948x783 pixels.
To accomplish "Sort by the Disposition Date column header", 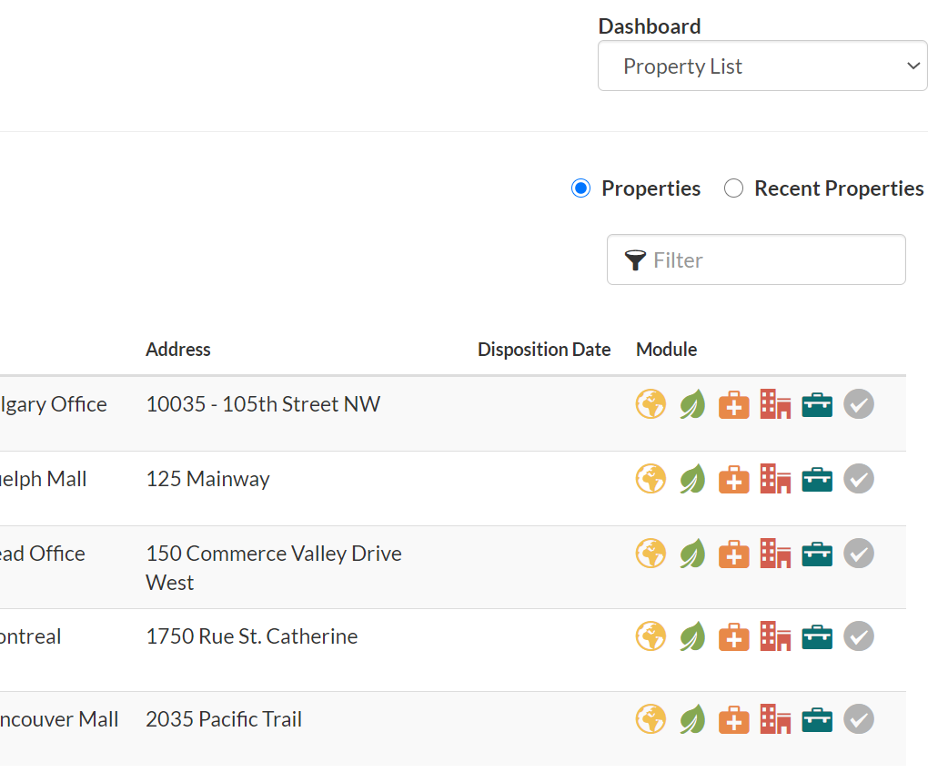I will click(x=543, y=349).
